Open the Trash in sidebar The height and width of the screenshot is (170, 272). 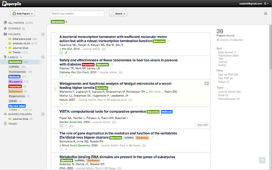click(x=14, y=124)
